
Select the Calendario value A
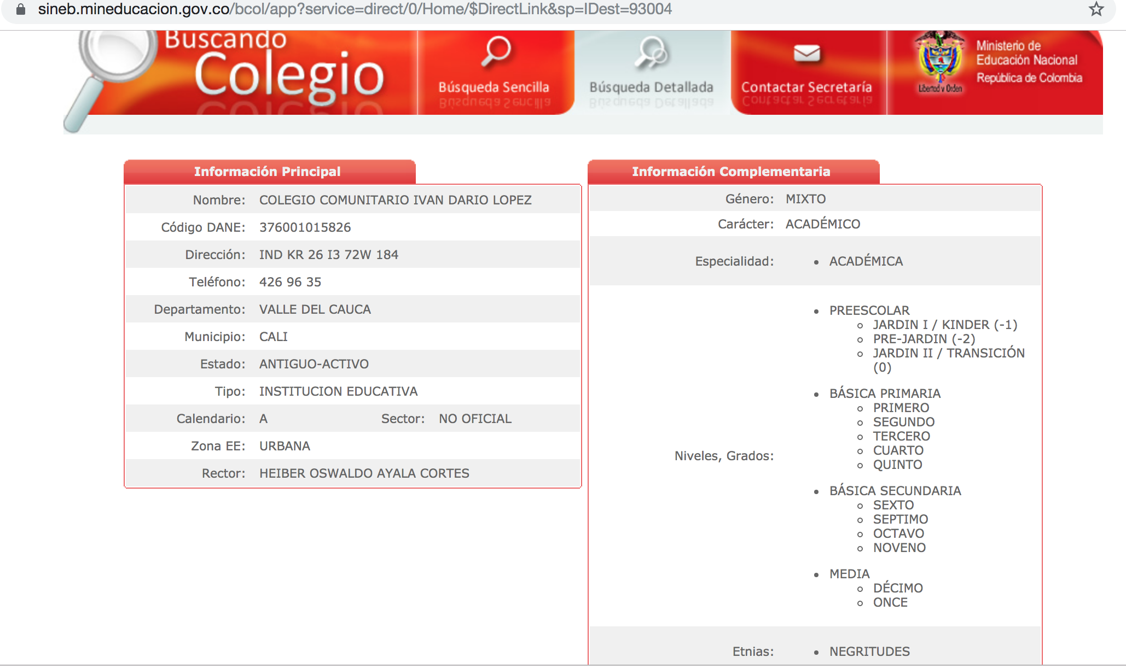coord(263,419)
